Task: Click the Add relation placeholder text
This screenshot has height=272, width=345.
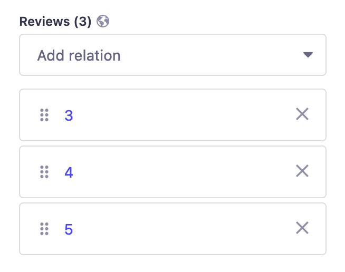Action: coord(79,55)
